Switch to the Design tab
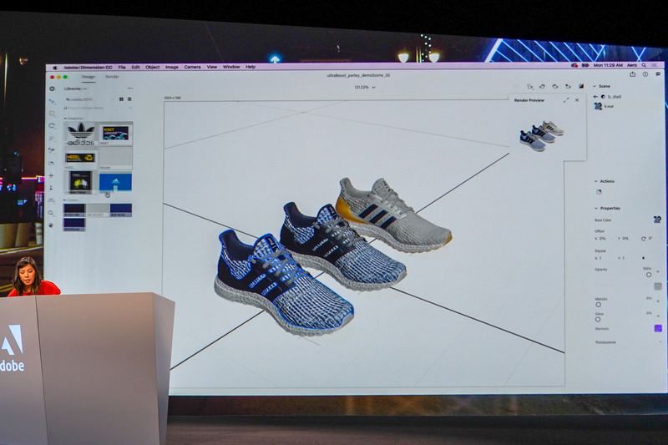The height and width of the screenshot is (445, 668). (x=89, y=77)
